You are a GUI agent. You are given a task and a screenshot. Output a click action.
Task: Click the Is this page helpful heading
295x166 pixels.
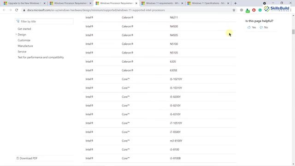coord(259,21)
